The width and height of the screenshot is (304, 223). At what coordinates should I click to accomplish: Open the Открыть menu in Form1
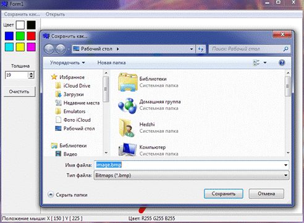pyautogui.click(x=55, y=14)
